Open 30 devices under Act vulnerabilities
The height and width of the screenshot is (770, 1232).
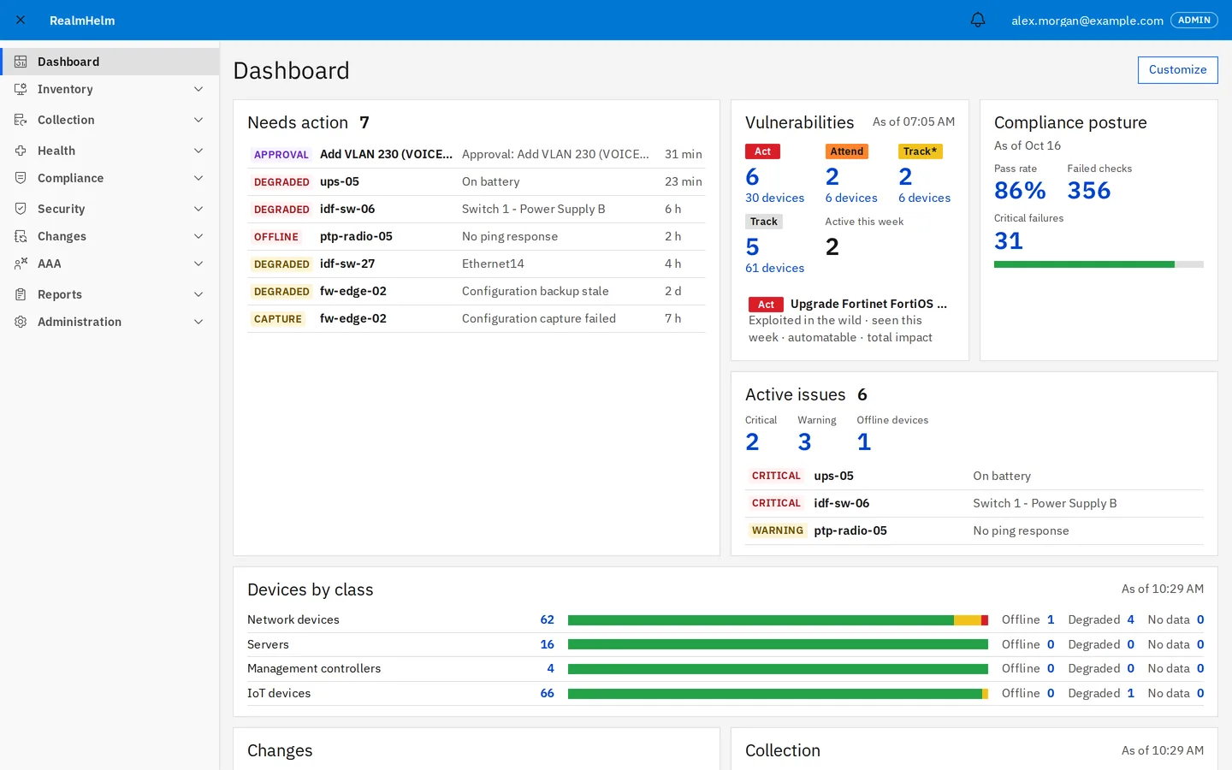[774, 198]
